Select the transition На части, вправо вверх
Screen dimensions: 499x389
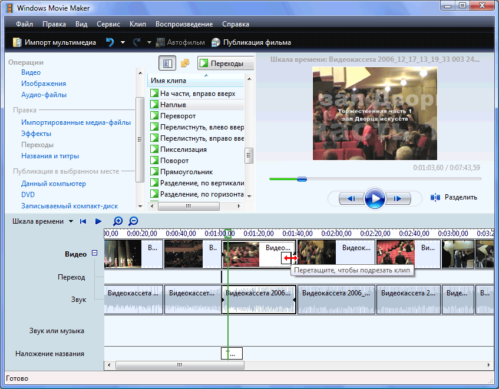coord(197,94)
